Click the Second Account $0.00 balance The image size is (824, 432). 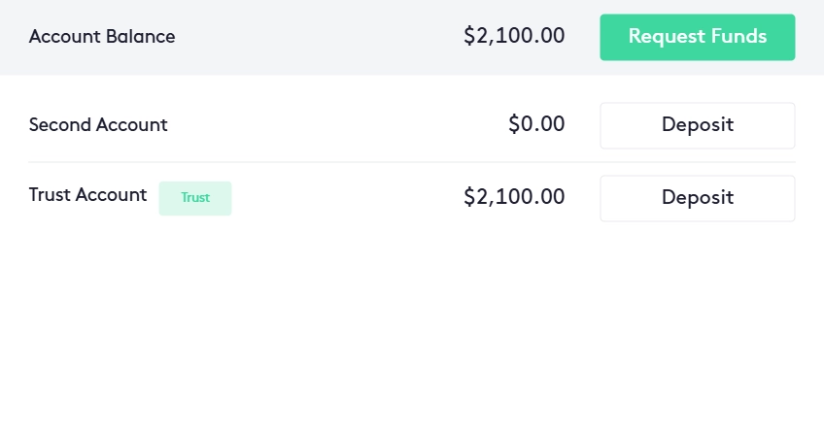(x=535, y=125)
